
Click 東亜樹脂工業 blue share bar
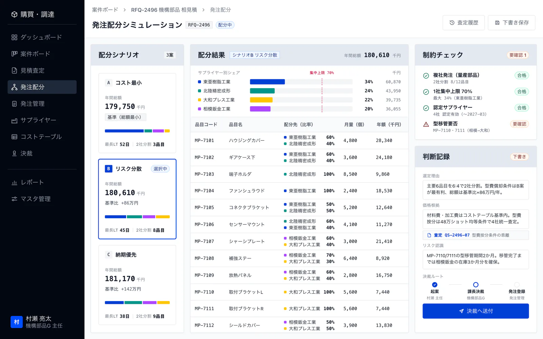pos(267,82)
